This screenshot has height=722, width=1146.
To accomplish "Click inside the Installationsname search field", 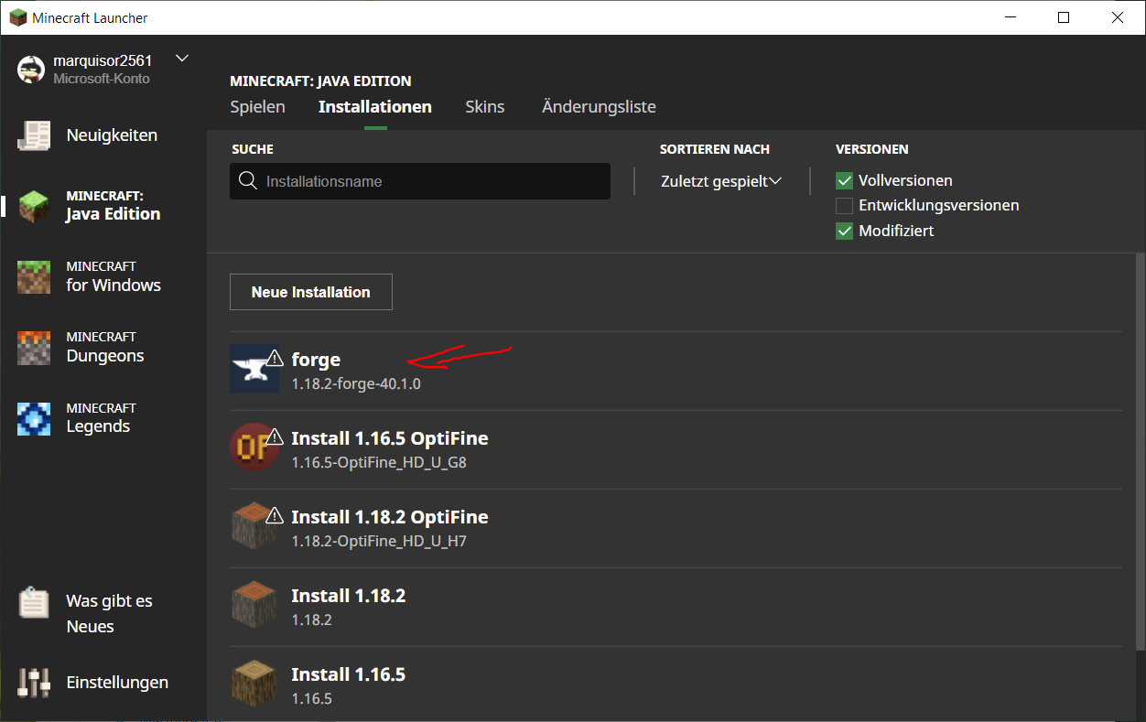I will pyautogui.click(x=420, y=181).
